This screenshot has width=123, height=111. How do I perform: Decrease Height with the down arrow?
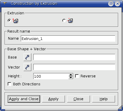click(x=71, y=78)
